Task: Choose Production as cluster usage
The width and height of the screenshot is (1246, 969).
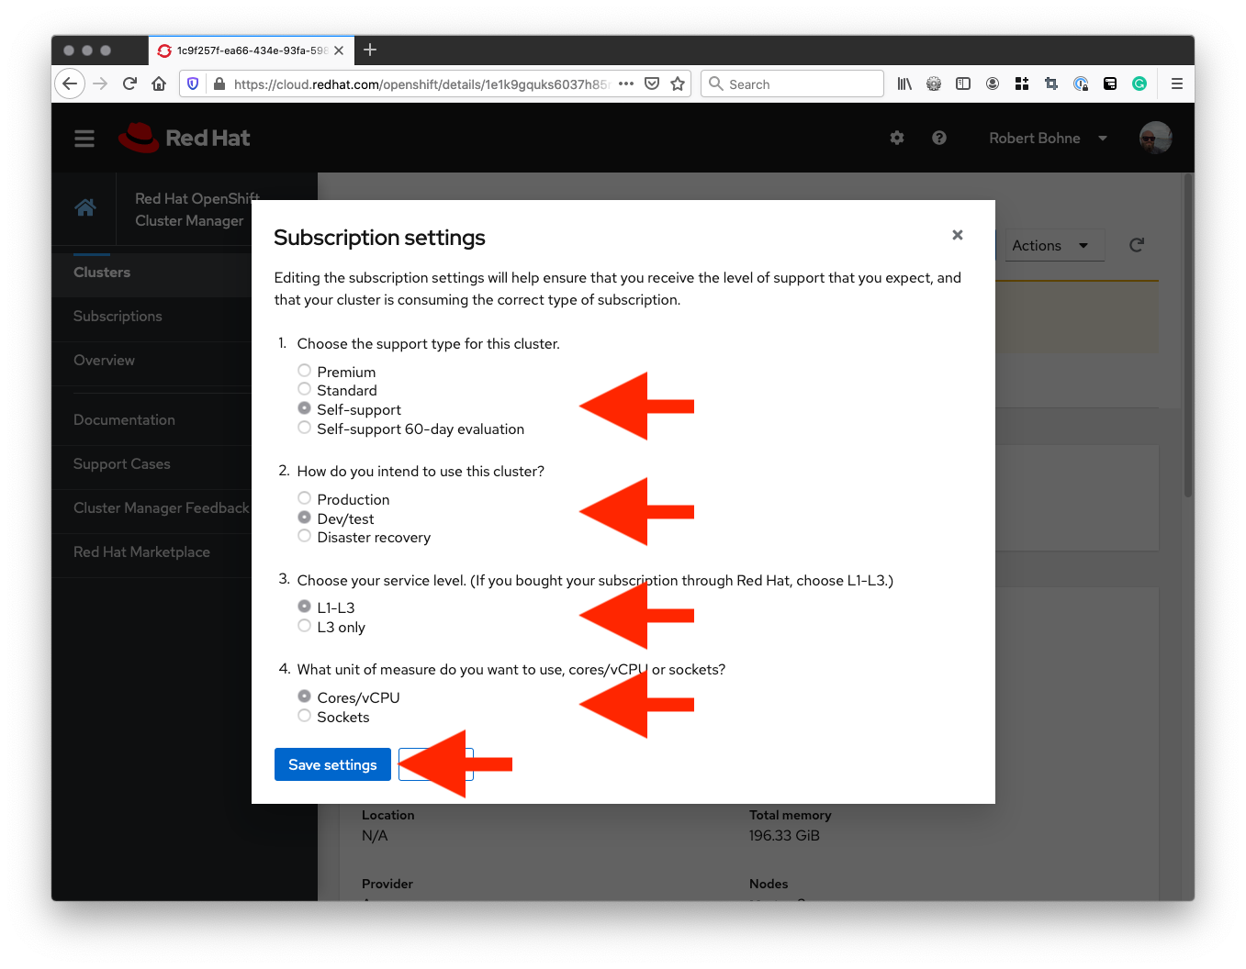Action: [305, 498]
